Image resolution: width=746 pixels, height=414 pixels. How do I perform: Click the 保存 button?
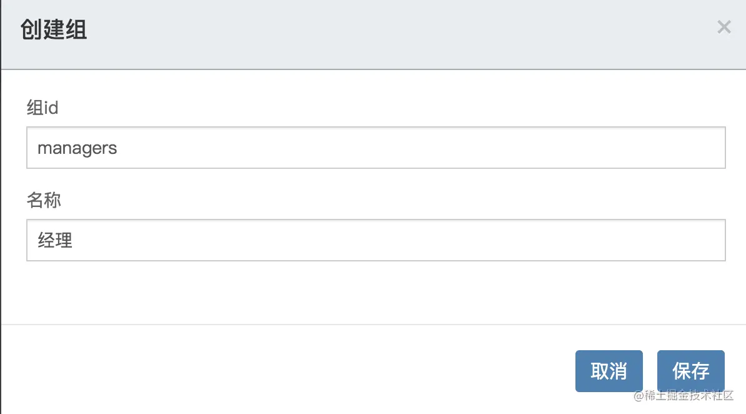[691, 371]
